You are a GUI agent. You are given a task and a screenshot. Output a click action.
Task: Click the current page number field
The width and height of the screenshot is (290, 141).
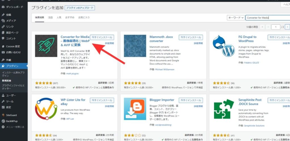276,27
